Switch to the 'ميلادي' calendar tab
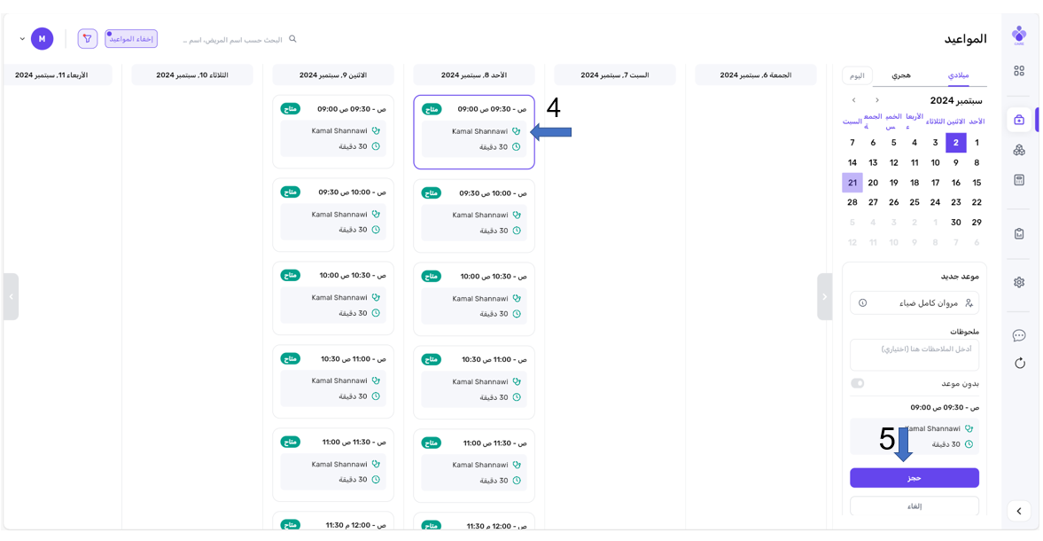Viewport: 1043px width, 541px height. [958, 75]
